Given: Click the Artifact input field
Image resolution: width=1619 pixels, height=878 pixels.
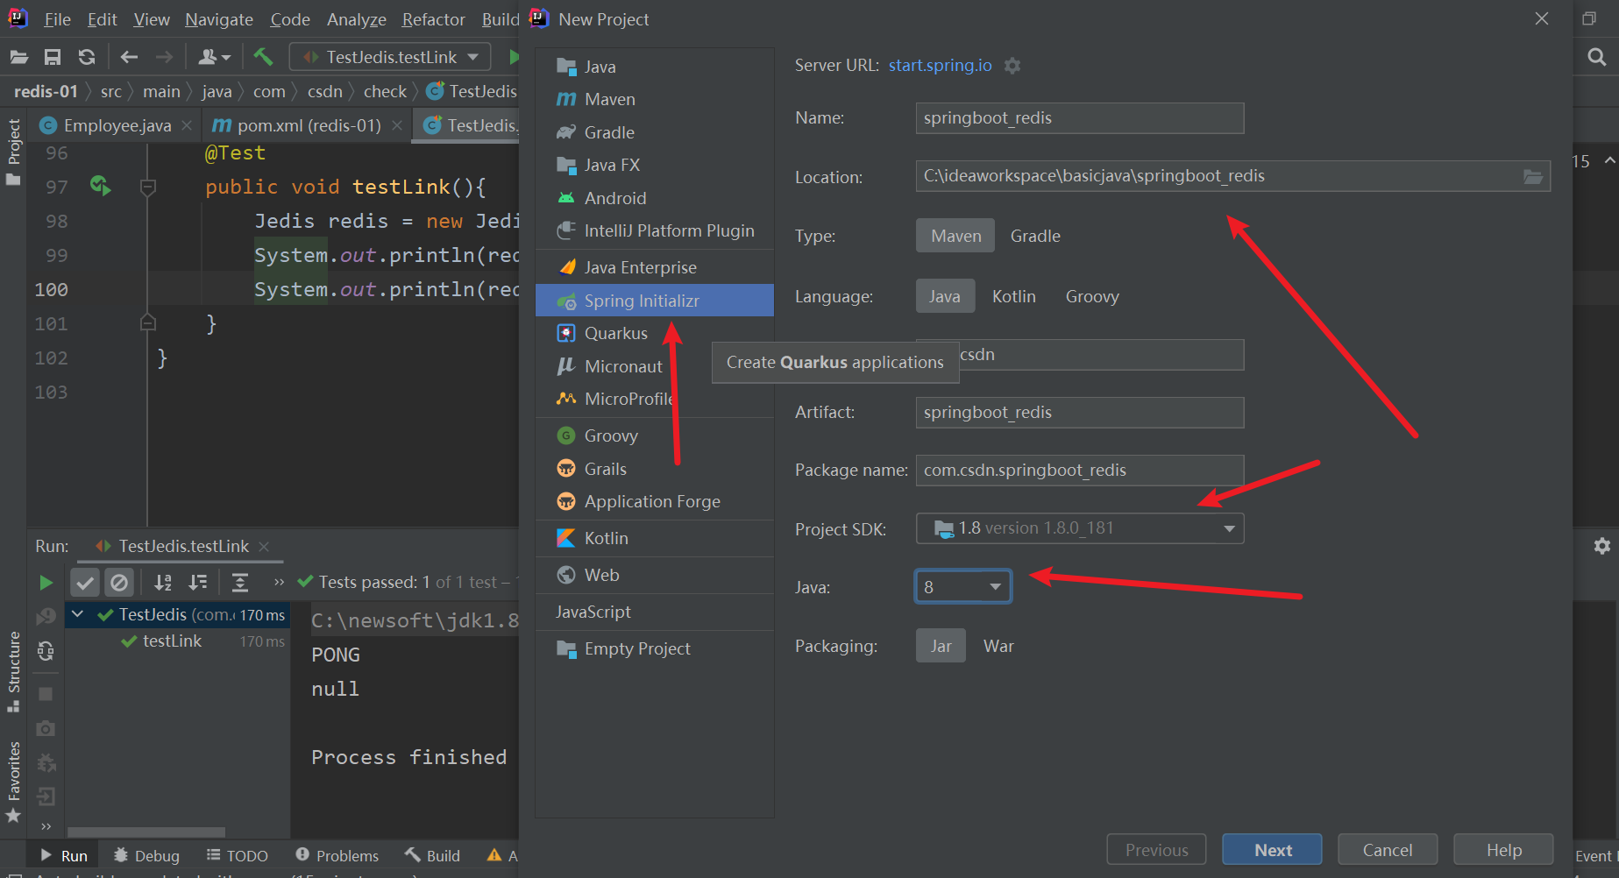Looking at the screenshot, I should click(1080, 413).
